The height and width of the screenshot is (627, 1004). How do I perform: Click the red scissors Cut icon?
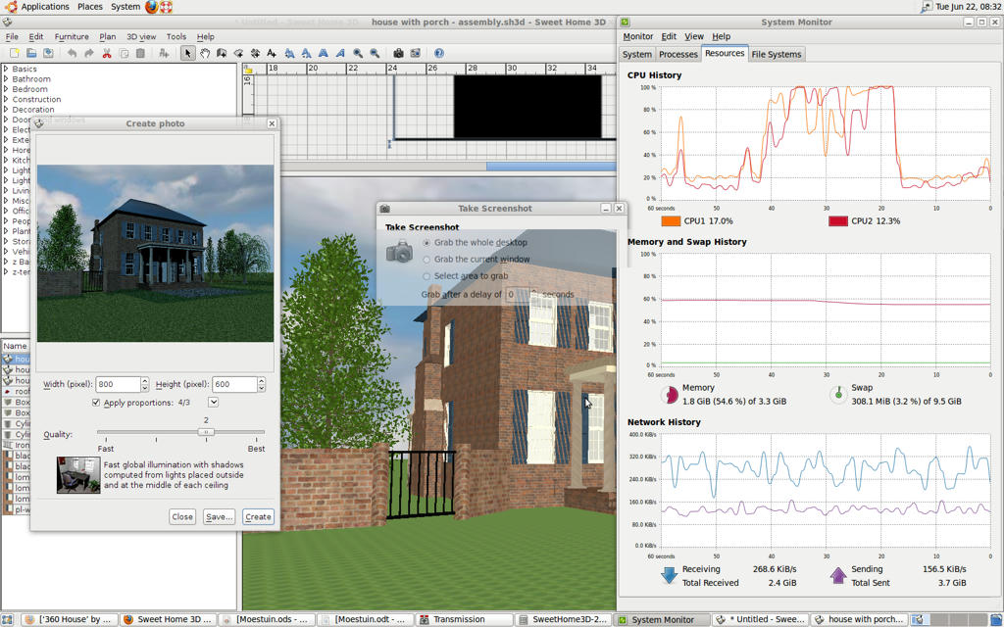click(106, 53)
